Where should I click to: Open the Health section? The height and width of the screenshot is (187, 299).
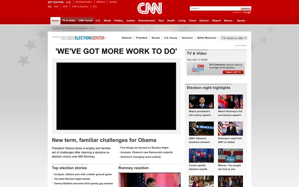click(171, 21)
